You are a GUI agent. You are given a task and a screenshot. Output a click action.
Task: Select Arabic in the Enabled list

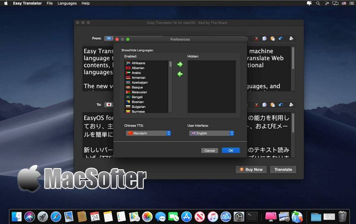(x=147, y=73)
